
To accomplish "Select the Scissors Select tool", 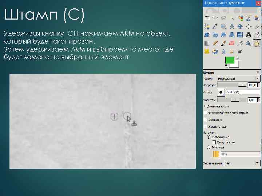I will point(249,18).
